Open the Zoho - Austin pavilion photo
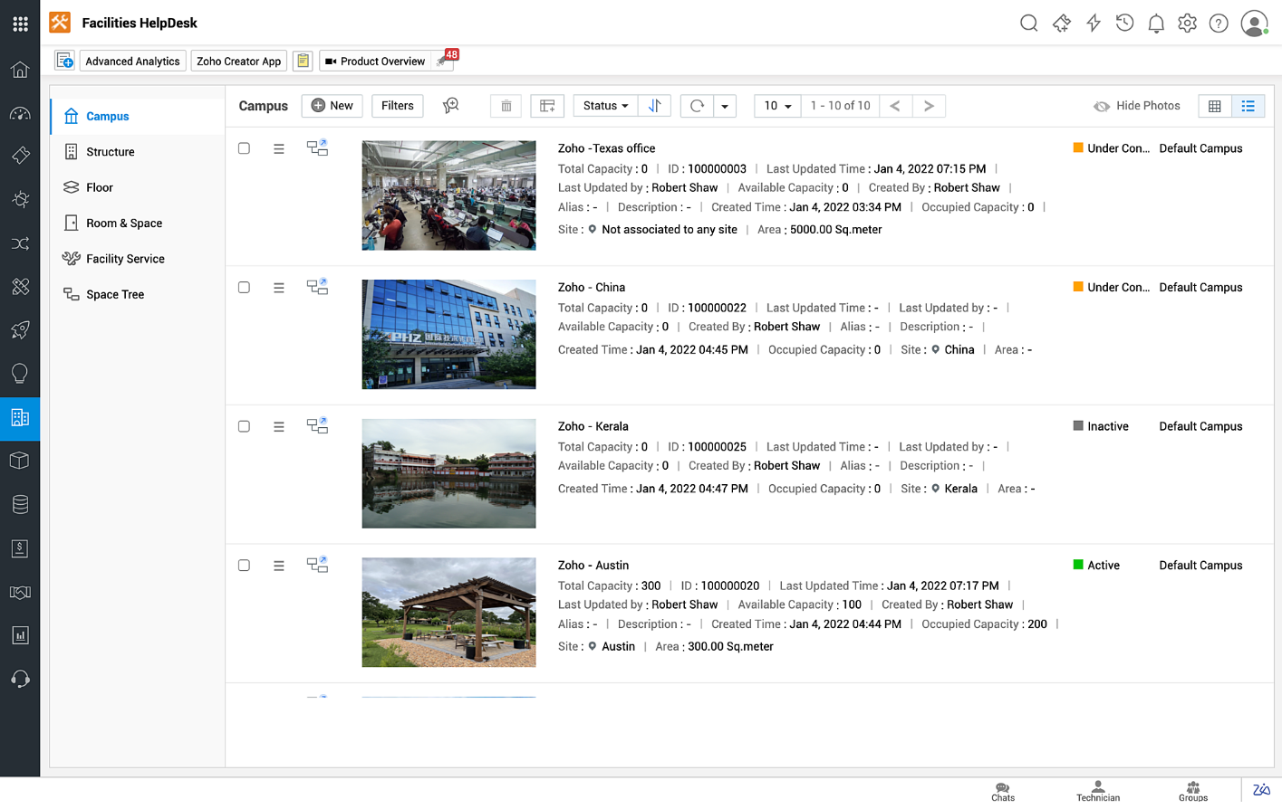The image size is (1282, 809). click(x=448, y=613)
